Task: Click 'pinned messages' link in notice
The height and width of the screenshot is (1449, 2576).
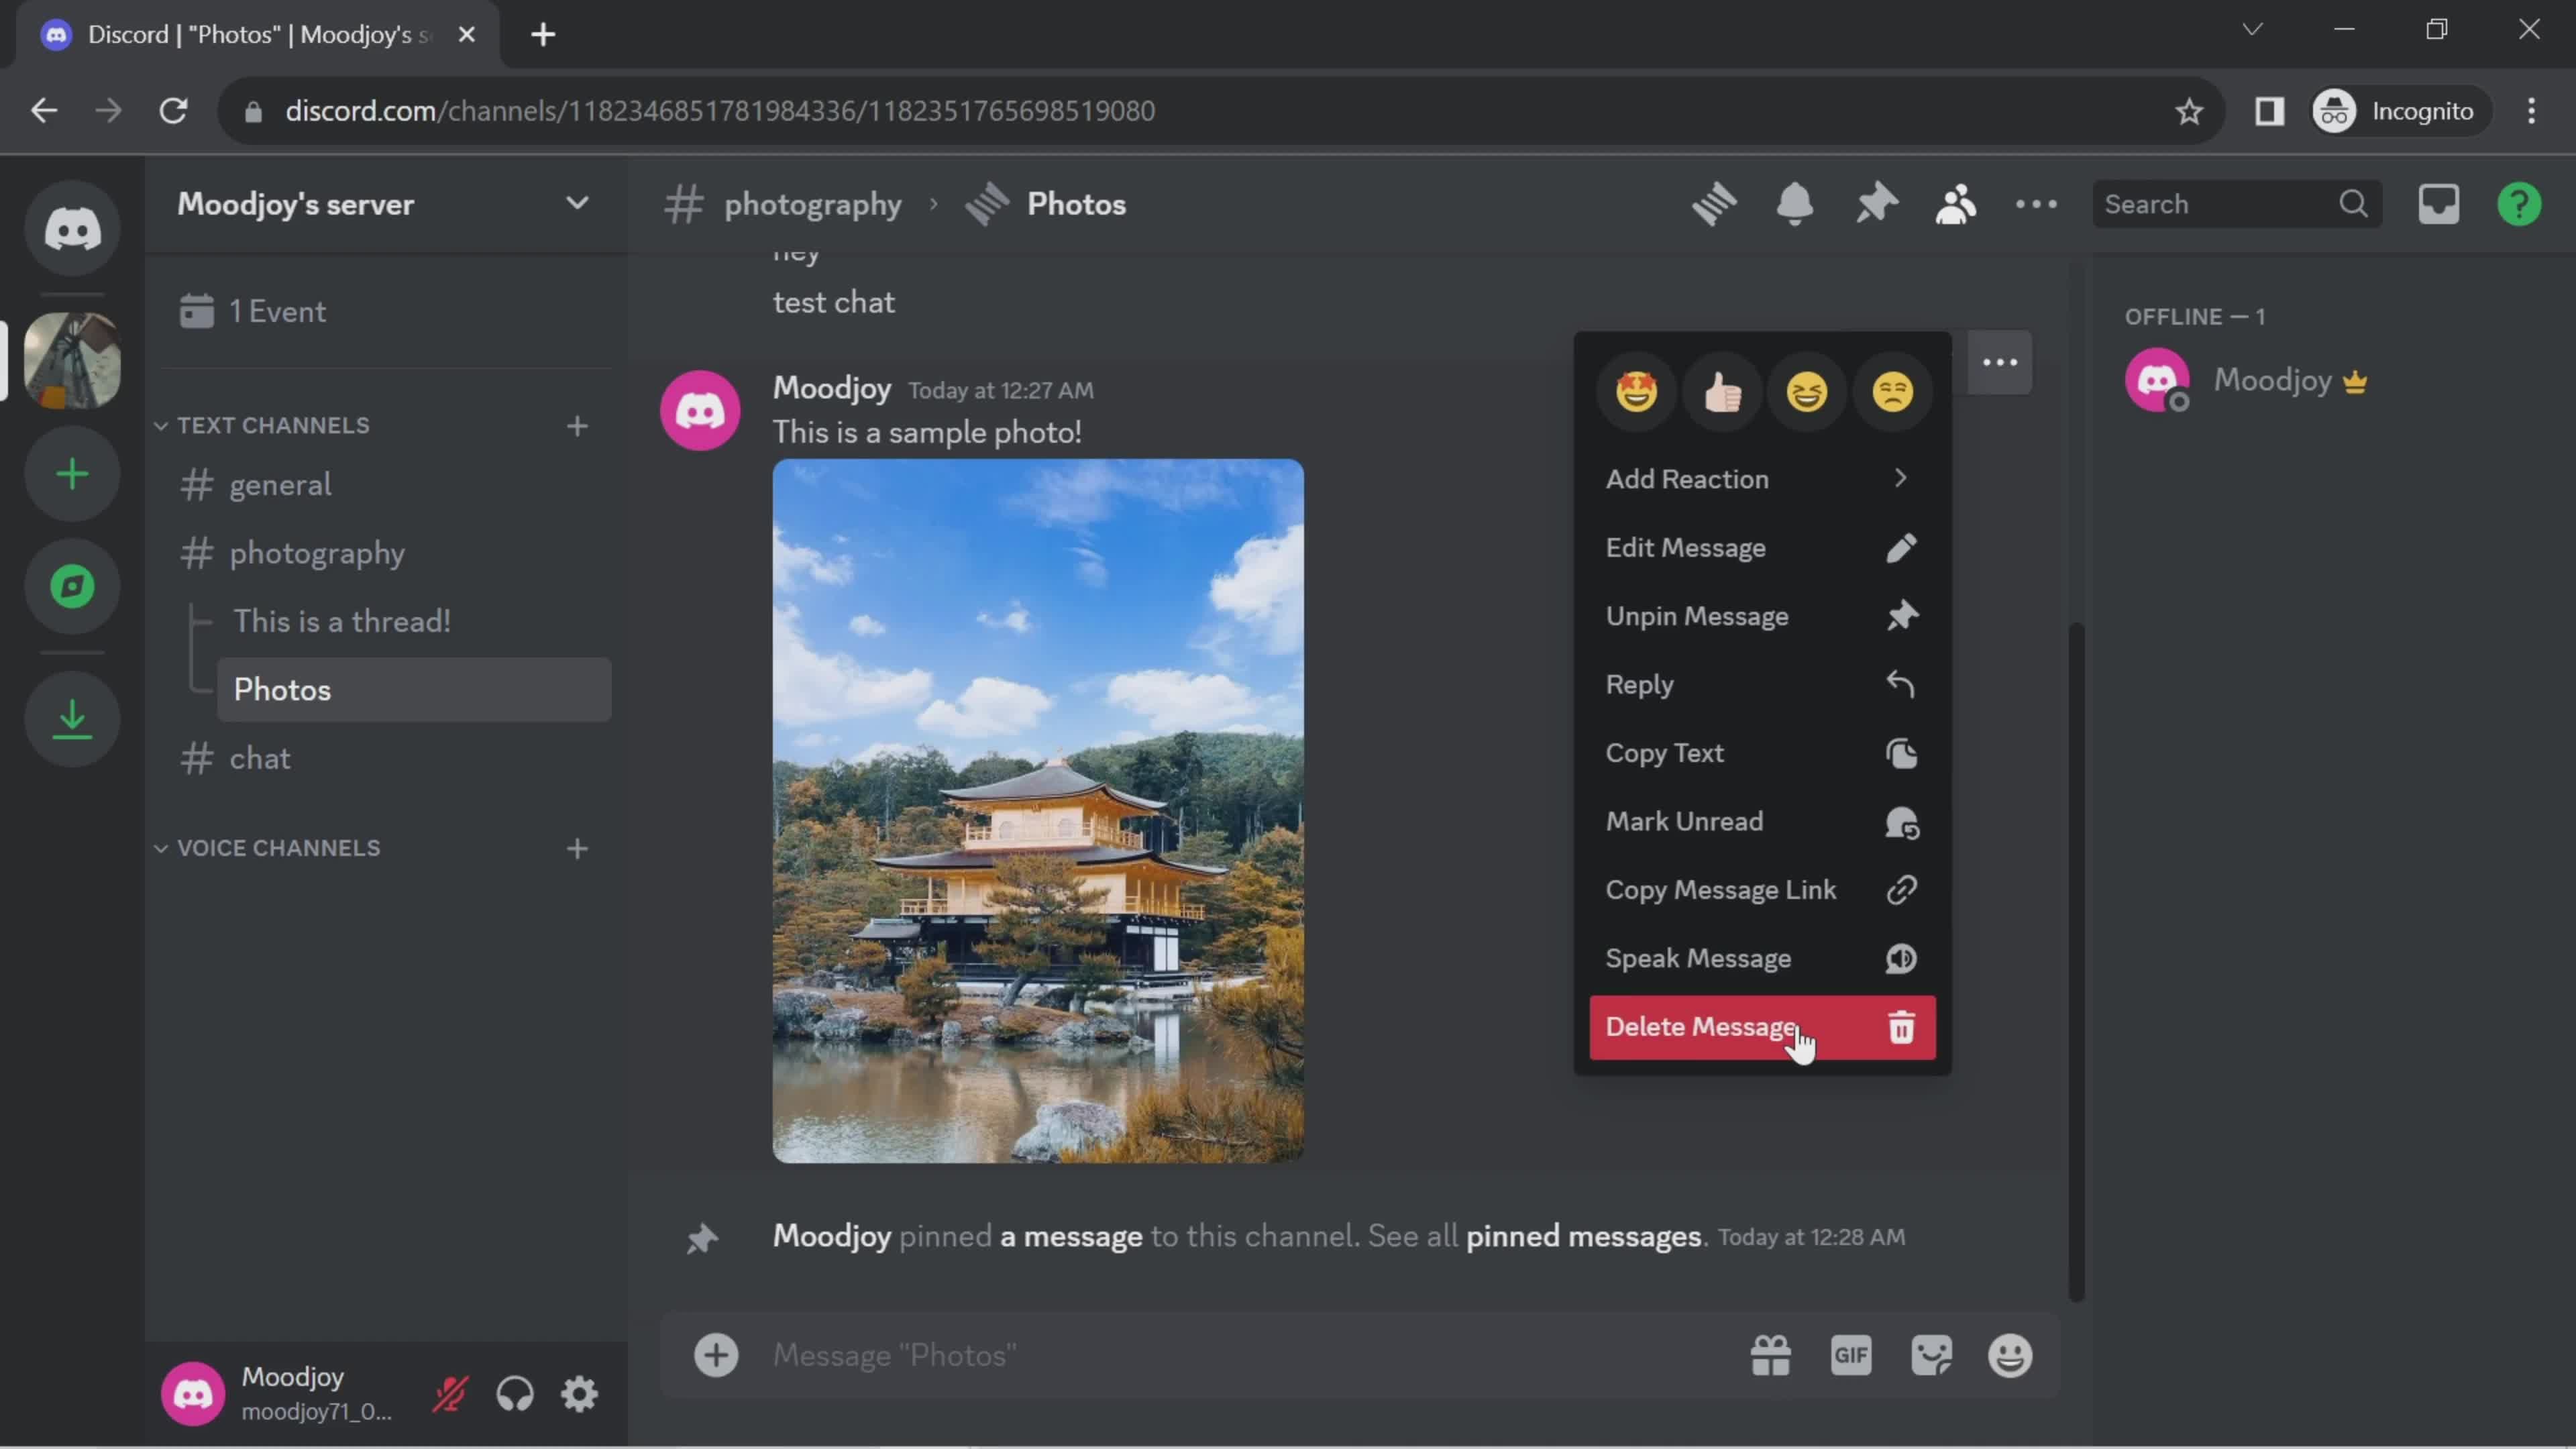Action: point(1583,1237)
